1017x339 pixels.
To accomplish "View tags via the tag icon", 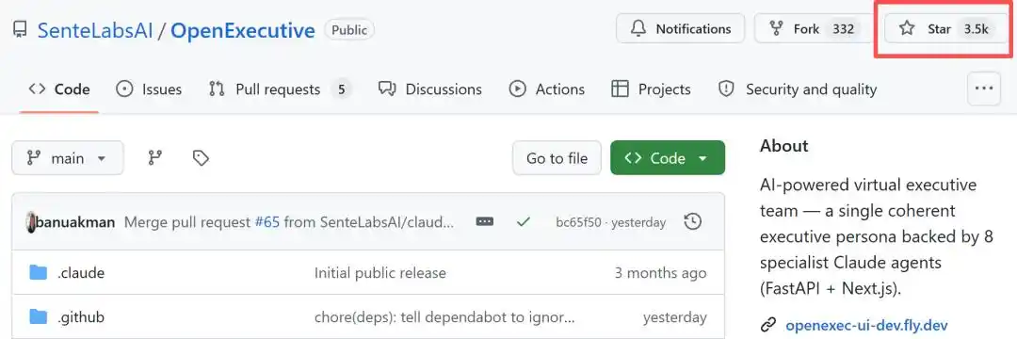I will coord(202,158).
